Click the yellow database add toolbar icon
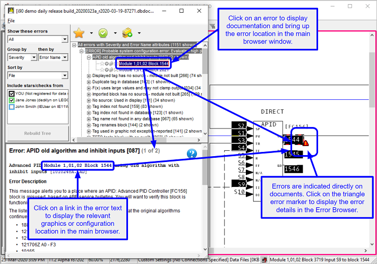Screen dimensions: 377x264 point(127,33)
